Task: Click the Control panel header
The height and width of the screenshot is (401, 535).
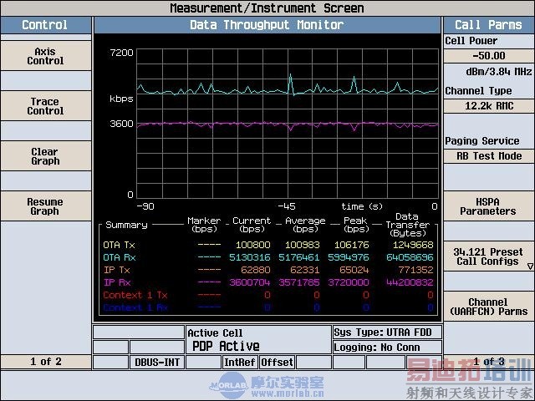Action: pyautogui.click(x=45, y=25)
